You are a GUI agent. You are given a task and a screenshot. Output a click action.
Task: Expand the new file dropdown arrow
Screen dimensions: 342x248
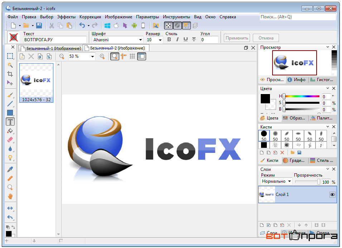(x=20, y=26)
